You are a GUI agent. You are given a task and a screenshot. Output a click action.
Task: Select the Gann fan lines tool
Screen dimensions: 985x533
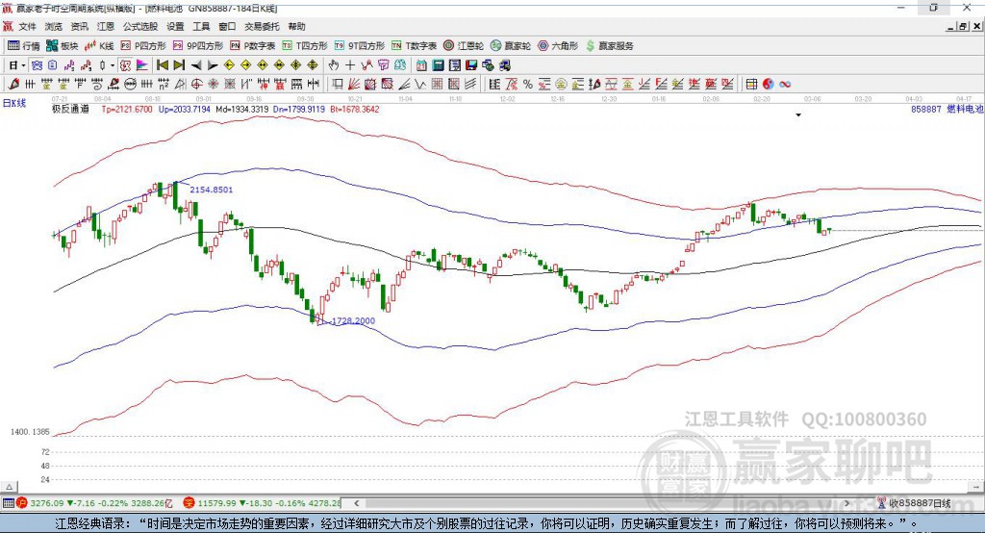coord(354,85)
